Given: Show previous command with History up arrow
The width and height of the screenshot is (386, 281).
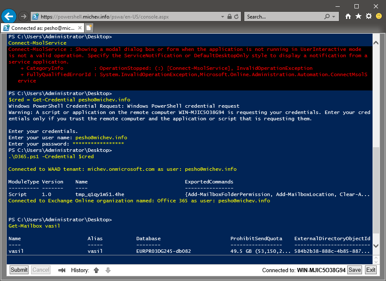Looking at the screenshot, I should [96, 270].
